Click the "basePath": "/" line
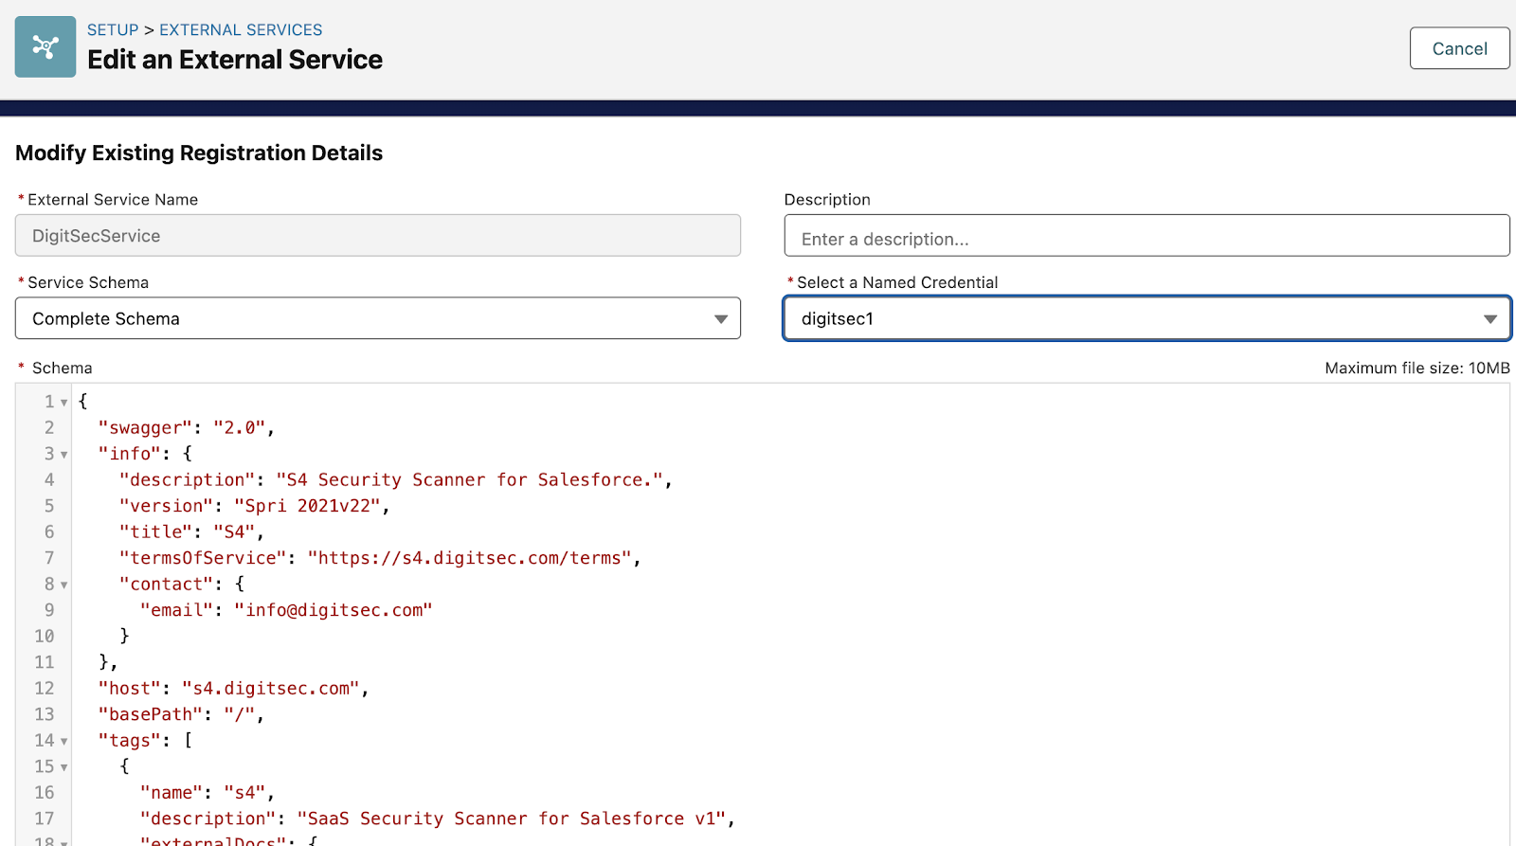The height and width of the screenshot is (846, 1516). (x=181, y=714)
